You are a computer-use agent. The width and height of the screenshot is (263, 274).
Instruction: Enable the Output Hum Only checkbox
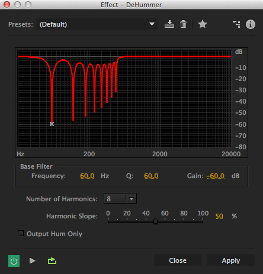coord(21,233)
